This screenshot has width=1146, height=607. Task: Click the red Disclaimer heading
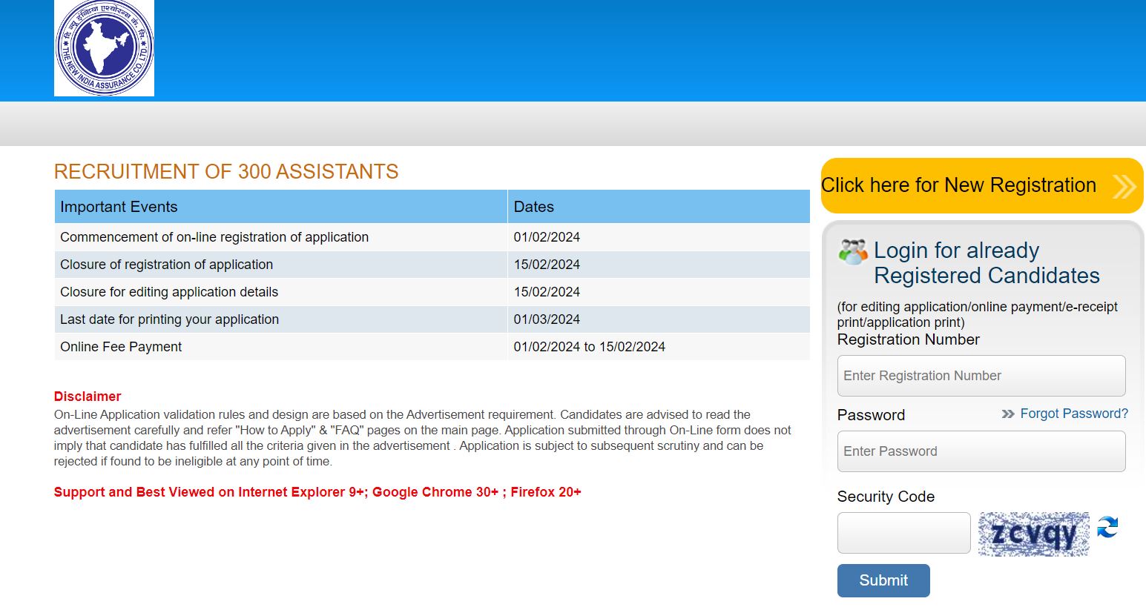[x=88, y=397]
